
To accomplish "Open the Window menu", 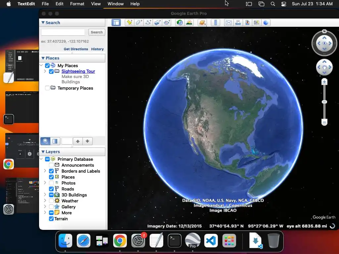I will [116, 4].
